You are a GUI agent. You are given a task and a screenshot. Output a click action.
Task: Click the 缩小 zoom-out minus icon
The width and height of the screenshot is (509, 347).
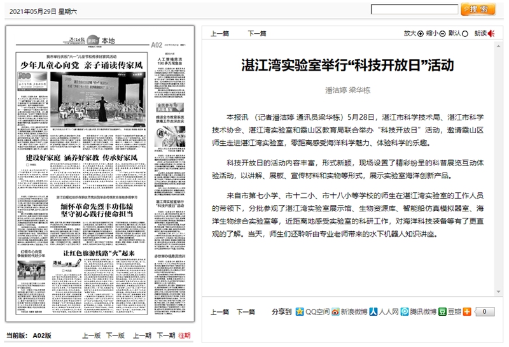(x=442, y=34)
